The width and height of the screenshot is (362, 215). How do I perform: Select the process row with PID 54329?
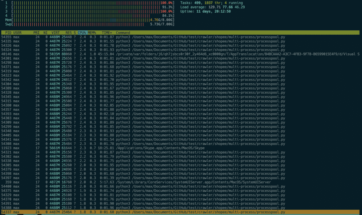[x=180, y=195]
